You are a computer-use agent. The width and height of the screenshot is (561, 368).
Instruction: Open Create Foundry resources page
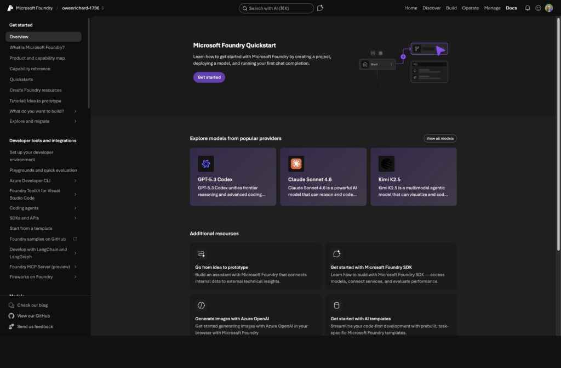point(36,90)
